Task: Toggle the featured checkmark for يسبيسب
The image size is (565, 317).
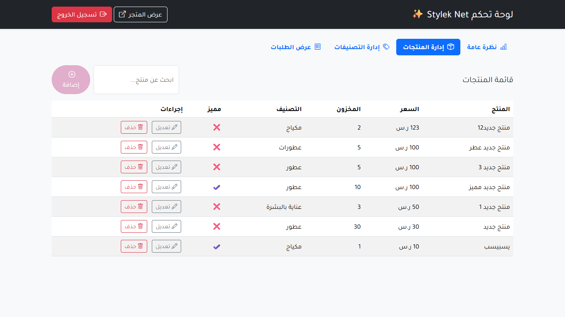Action: [216, 247]
